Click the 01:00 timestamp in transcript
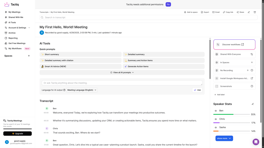 point(46,145)
